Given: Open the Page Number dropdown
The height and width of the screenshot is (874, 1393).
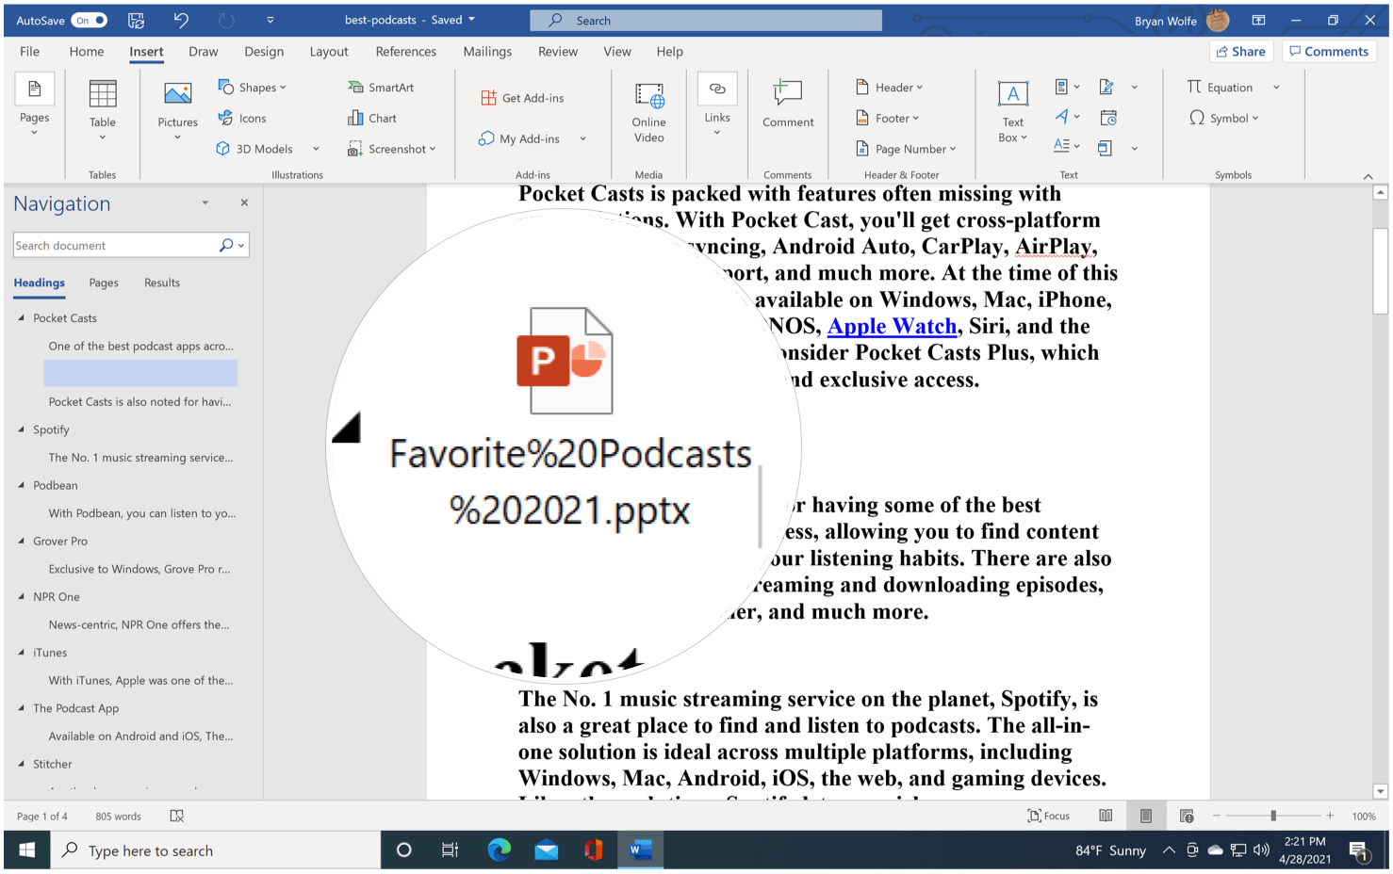Looking at the screenshot, I should [906, 149].
